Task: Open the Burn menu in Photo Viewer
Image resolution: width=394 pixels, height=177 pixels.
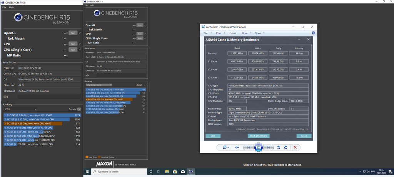Action: coord(246,33)
